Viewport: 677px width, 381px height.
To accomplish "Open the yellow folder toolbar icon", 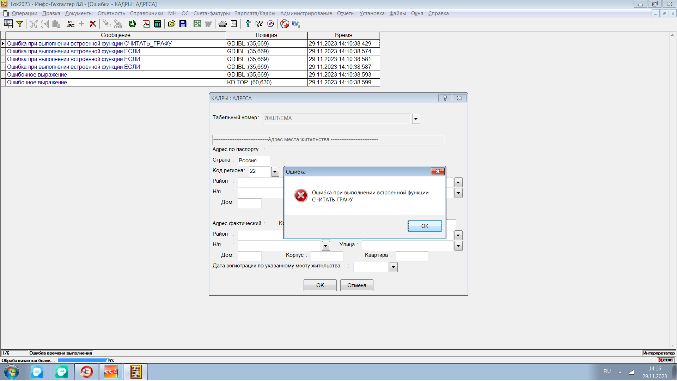I will (172, 24).
